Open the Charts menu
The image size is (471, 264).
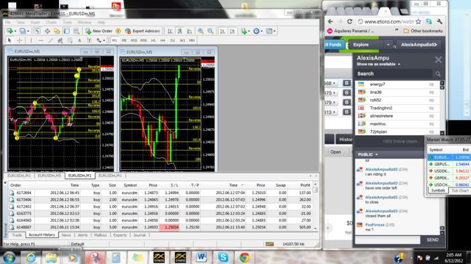tap(50, 22)
